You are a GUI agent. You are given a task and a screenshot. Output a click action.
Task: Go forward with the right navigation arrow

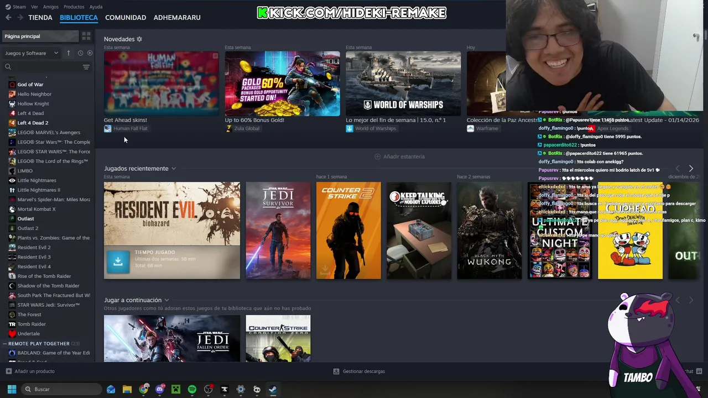pos(20,18)
